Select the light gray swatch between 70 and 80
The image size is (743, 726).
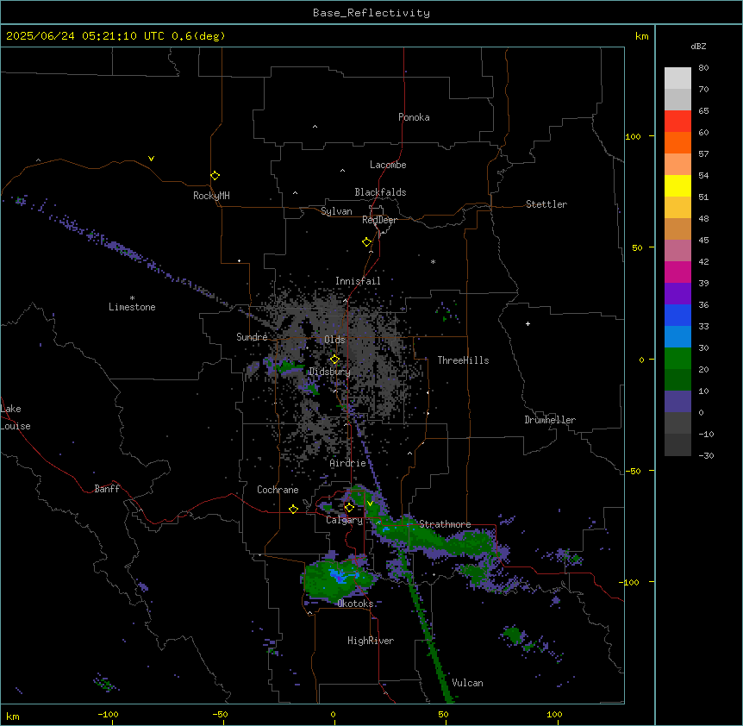coord(677,78)
